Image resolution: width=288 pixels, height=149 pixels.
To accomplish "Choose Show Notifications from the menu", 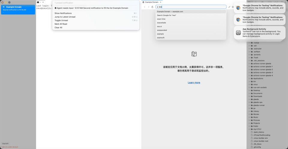I will tap(96, 13).
